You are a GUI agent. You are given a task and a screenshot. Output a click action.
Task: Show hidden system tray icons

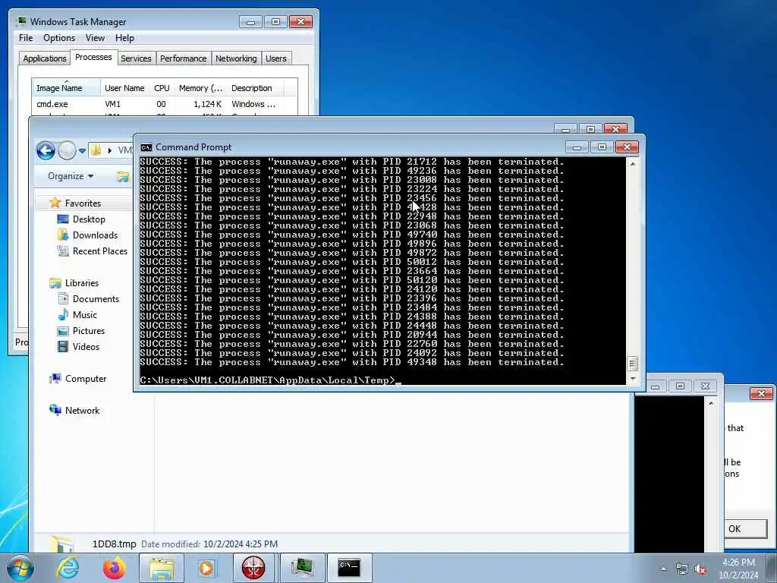[663, 569]
